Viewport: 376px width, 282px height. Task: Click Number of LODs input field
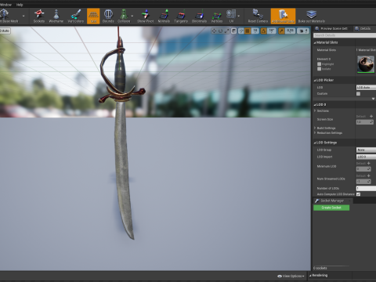(366, 188)
